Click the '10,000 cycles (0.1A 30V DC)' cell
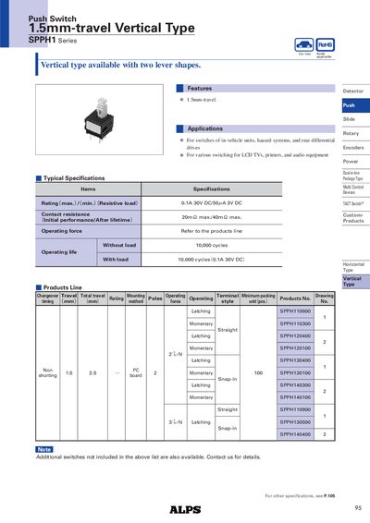 [212, 260]
